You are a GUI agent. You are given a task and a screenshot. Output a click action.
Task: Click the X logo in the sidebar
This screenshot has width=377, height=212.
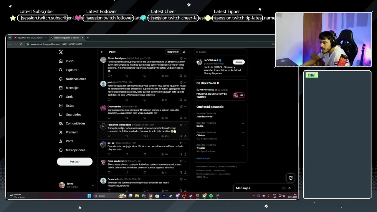61,52
